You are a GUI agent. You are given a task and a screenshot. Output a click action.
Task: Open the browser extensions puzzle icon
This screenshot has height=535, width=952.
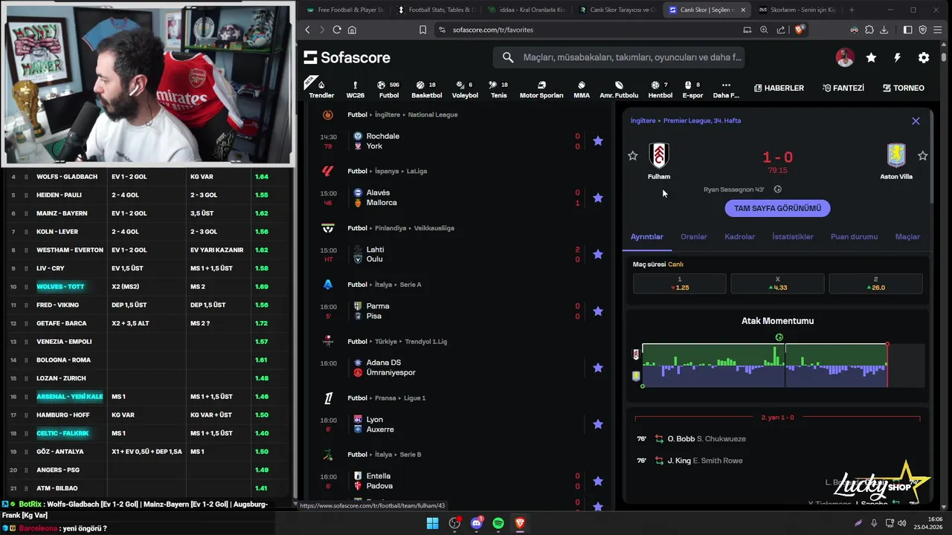869,30
